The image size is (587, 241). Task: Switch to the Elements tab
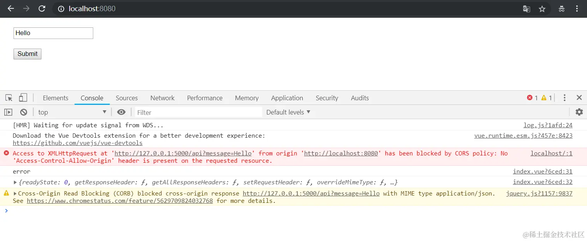pos(55,98)
